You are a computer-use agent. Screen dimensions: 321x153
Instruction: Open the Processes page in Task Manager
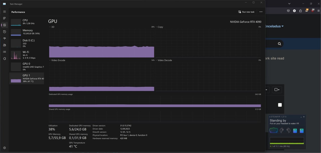(x=5, y=18)
